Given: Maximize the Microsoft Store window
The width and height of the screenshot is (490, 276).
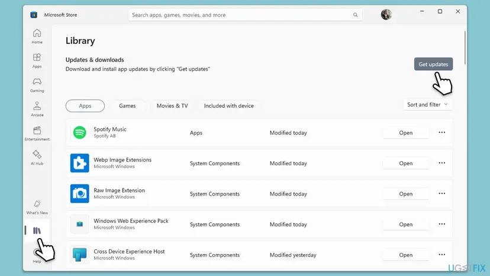Looking at the screenshot, I should [x=440, y=11].
